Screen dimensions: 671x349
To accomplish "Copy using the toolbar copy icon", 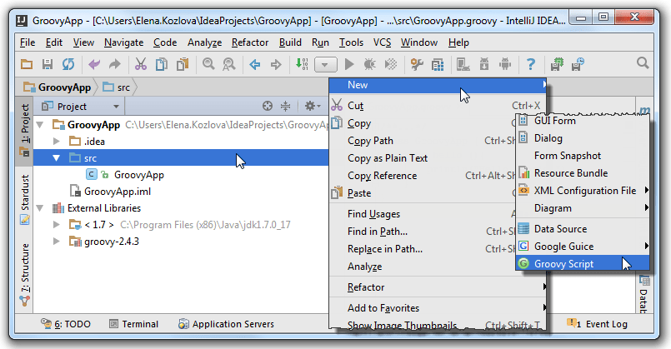I will click(162, 65).
